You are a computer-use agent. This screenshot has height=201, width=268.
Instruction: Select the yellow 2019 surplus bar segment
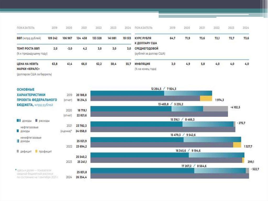point(206,98)
